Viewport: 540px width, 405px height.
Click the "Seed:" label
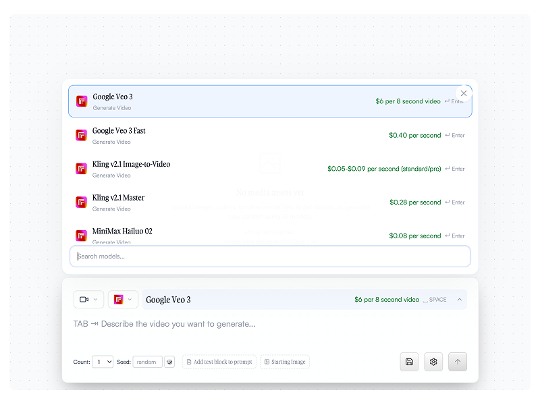coord(124,362)
